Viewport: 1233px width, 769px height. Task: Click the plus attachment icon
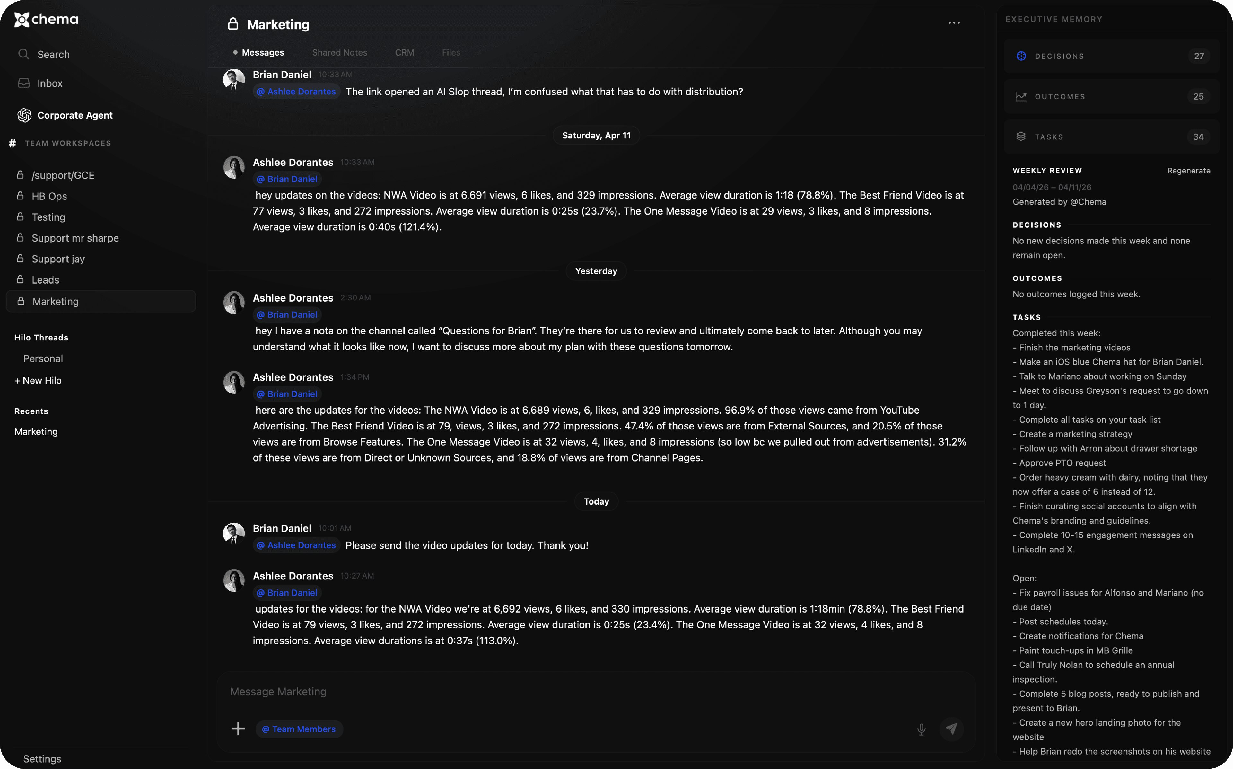click(x=238, y=729)
